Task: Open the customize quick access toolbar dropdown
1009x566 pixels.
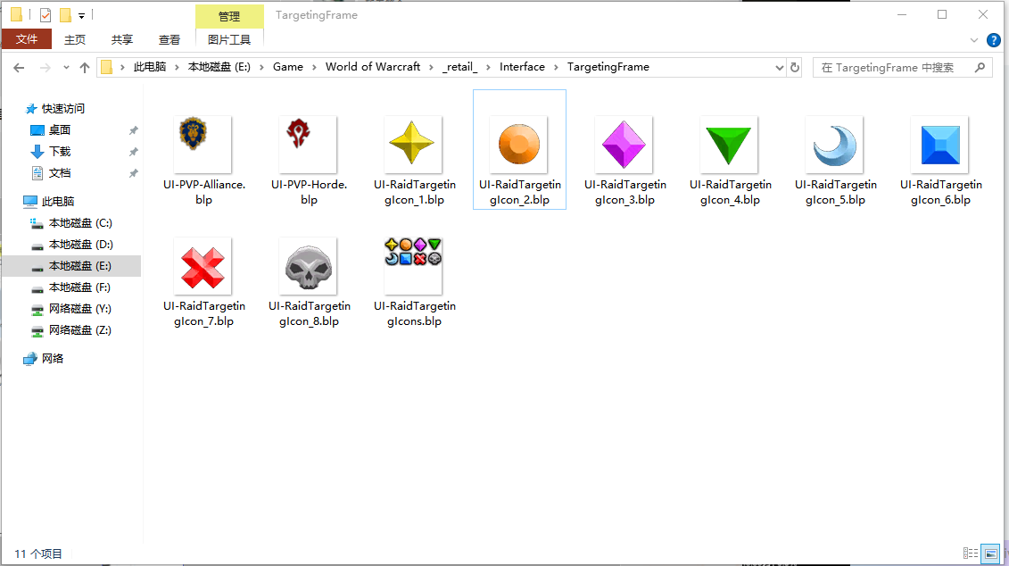Action: pos(81,15)
